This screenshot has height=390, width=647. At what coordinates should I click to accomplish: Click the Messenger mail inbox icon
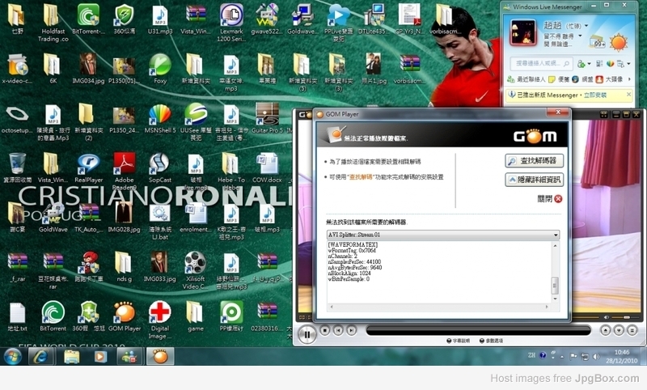click(x=599, y=42)
